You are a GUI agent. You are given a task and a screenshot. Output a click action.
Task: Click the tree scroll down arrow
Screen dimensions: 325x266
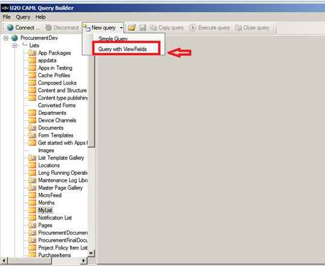tap(91, 253)
